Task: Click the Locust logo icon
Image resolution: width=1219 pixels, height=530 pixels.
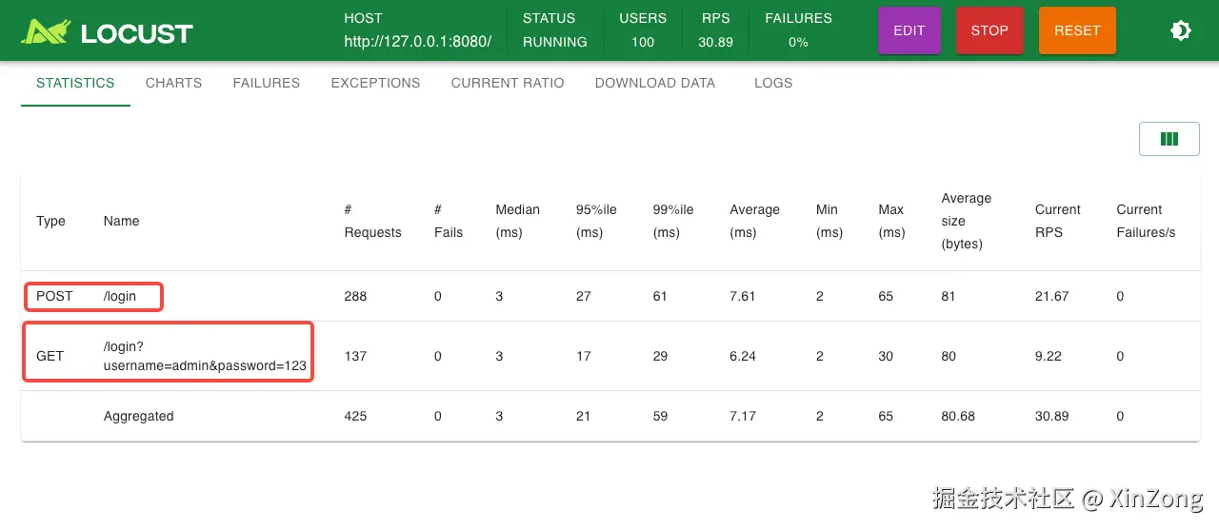Action: tap(46, 32)
